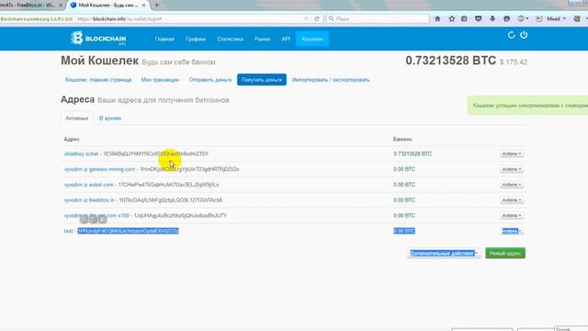Click the 0.73213528 BTC balance in table row
This screenshot has height=331, width=588.
413,154
